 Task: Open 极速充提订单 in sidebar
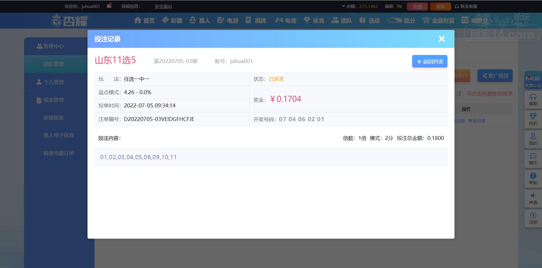pos(59,153)
